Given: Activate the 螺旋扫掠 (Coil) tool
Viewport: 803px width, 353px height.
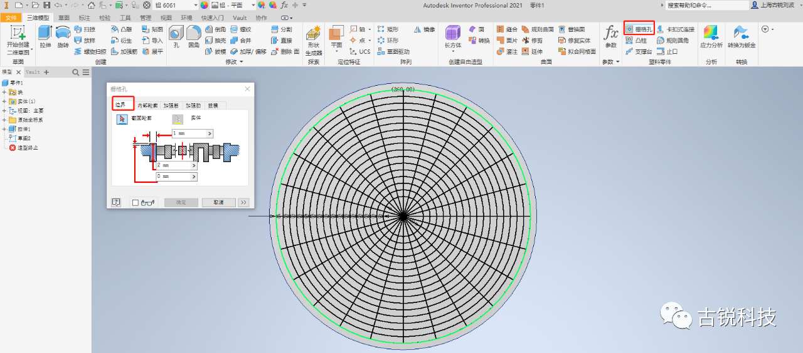Looking at the screenshot, I should tap(90, 51).
